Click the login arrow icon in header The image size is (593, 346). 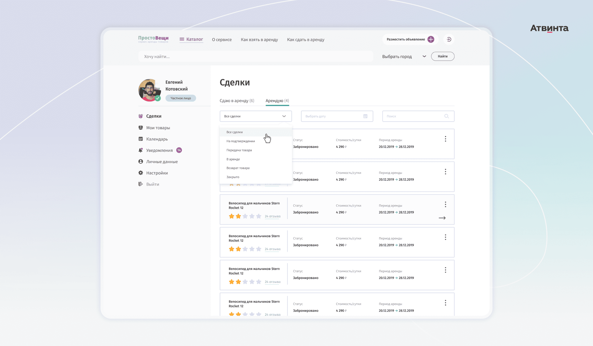pos(449,39)
